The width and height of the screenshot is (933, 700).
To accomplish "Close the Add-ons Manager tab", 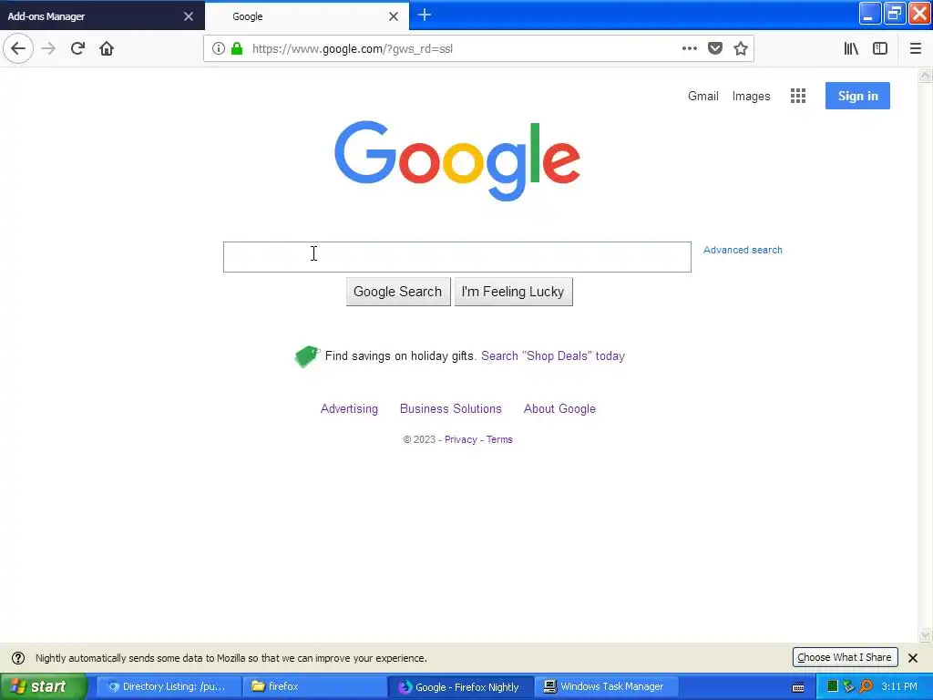I will pos(189,16).
